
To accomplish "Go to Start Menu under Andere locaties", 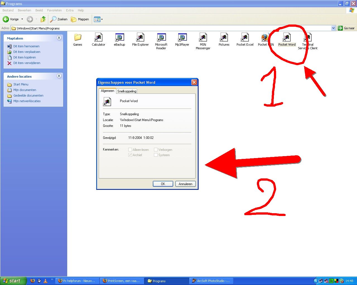I will [21, 84].
